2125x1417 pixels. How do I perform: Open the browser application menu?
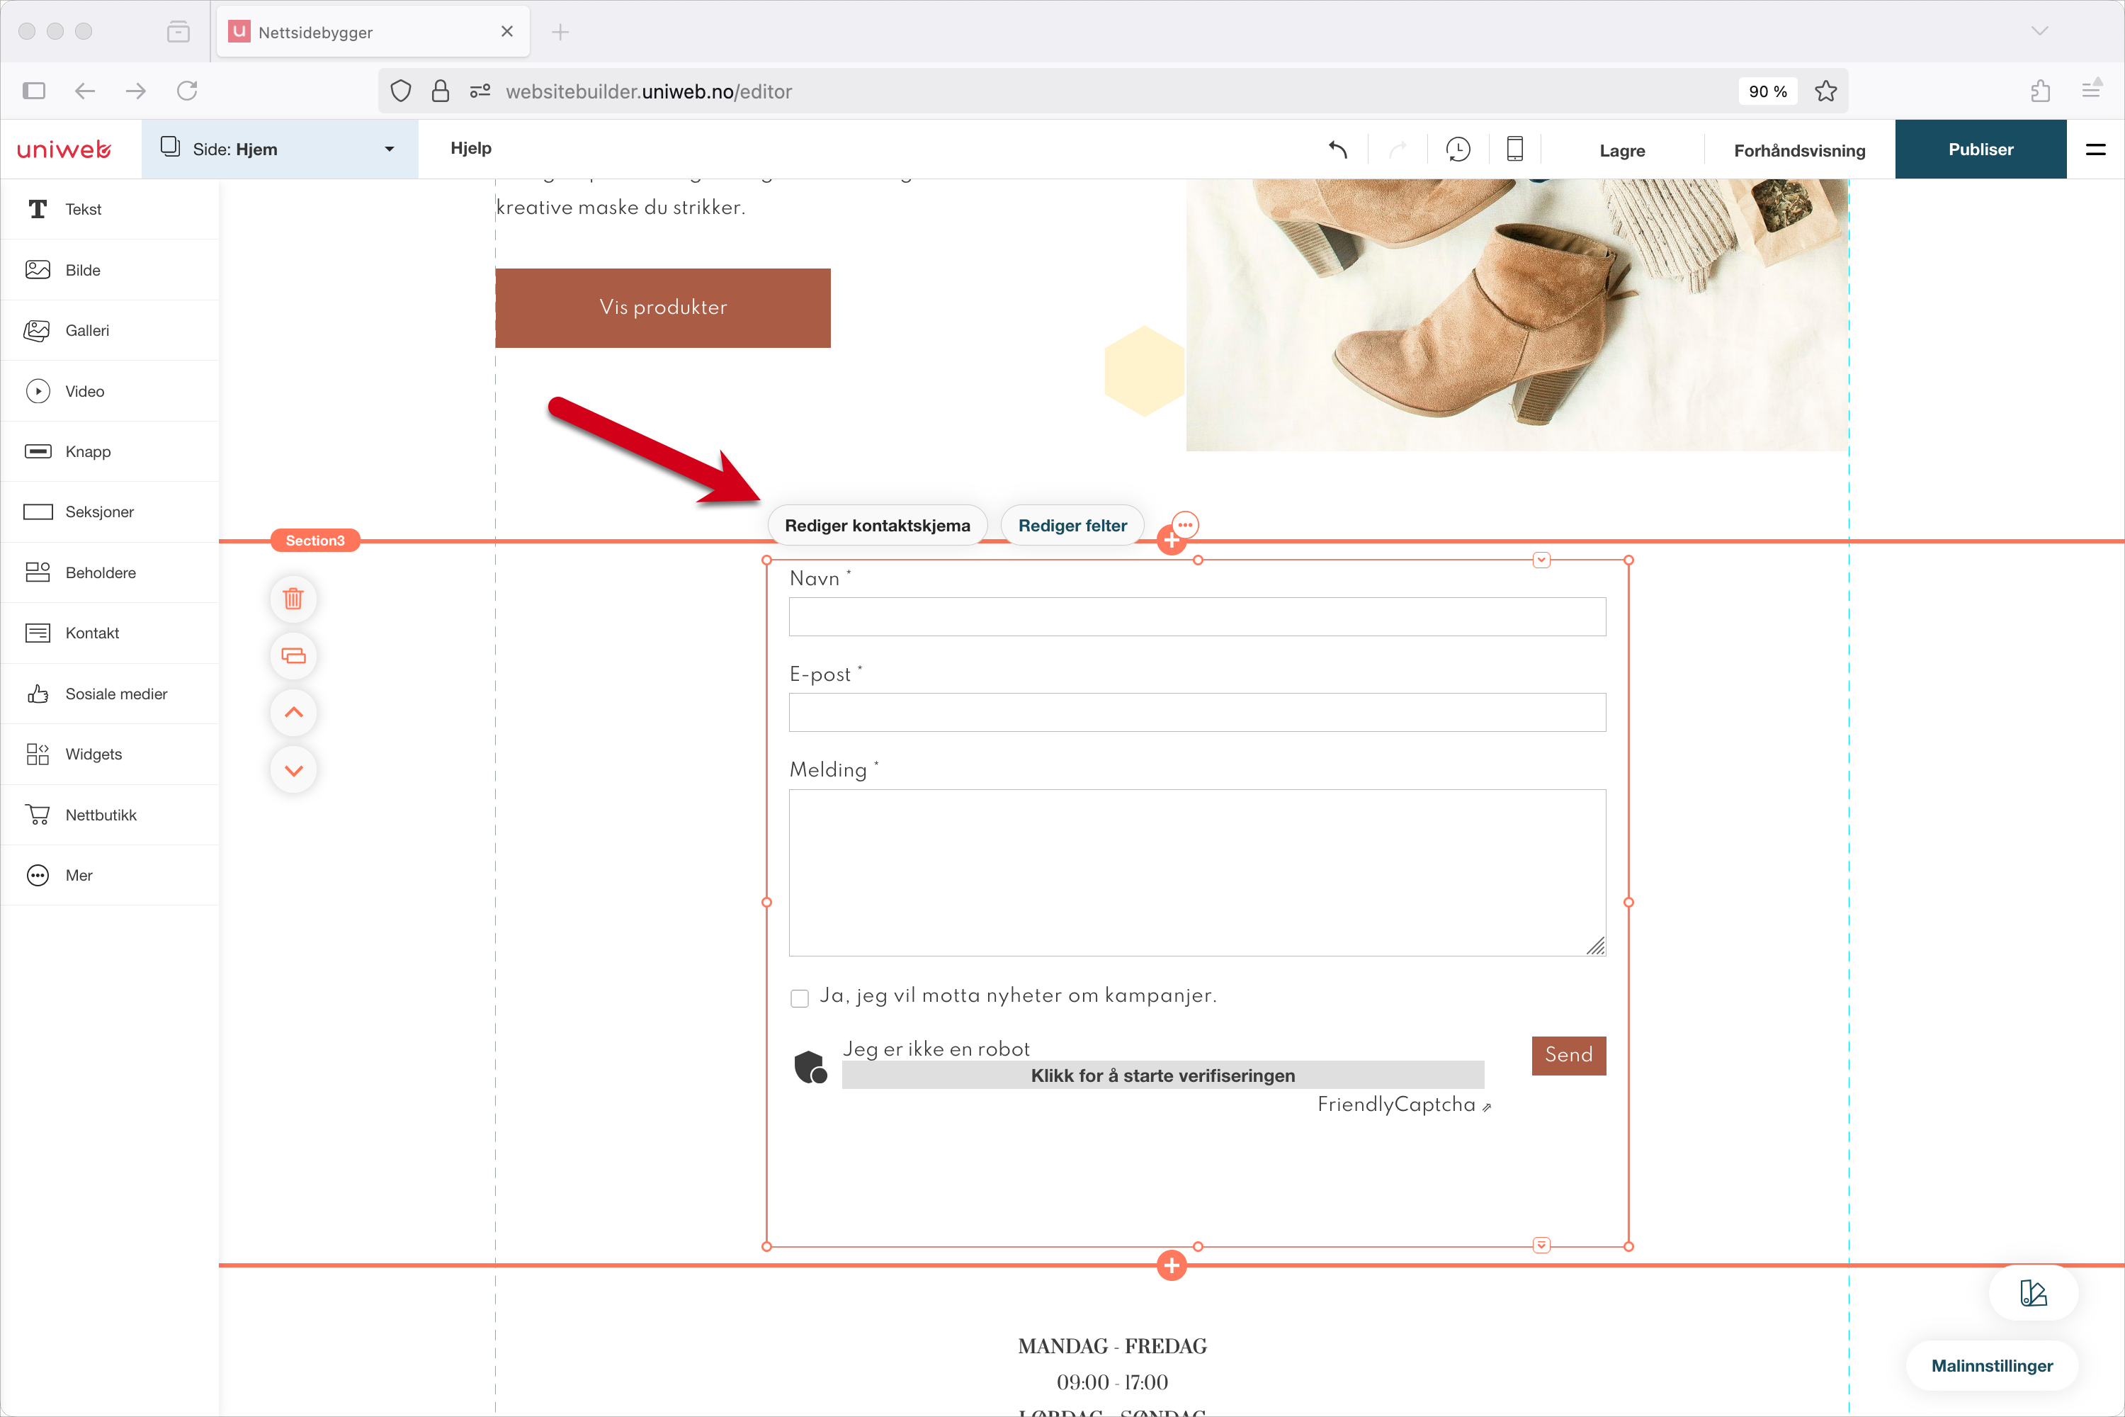(2092, 89)
